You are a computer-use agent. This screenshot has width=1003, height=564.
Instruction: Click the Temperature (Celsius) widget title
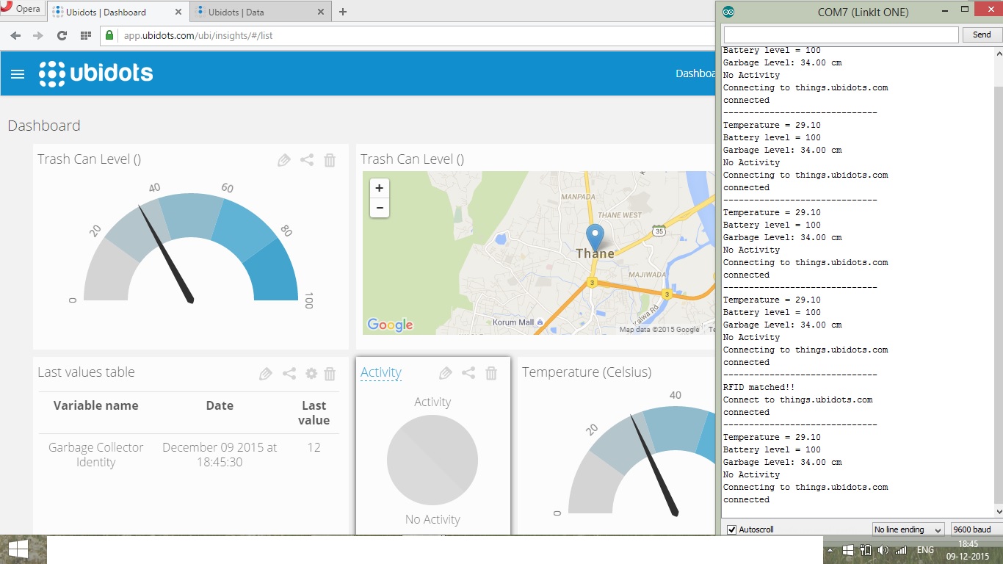click(x=587, y=372)
